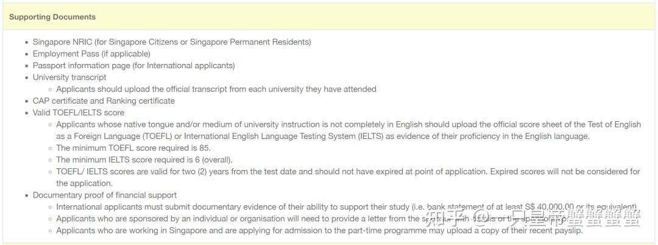The width and height of the screenshot is (658, 245).
Task: Click the Zhihu watermark in the corner
Action: [x=532, y=218]
